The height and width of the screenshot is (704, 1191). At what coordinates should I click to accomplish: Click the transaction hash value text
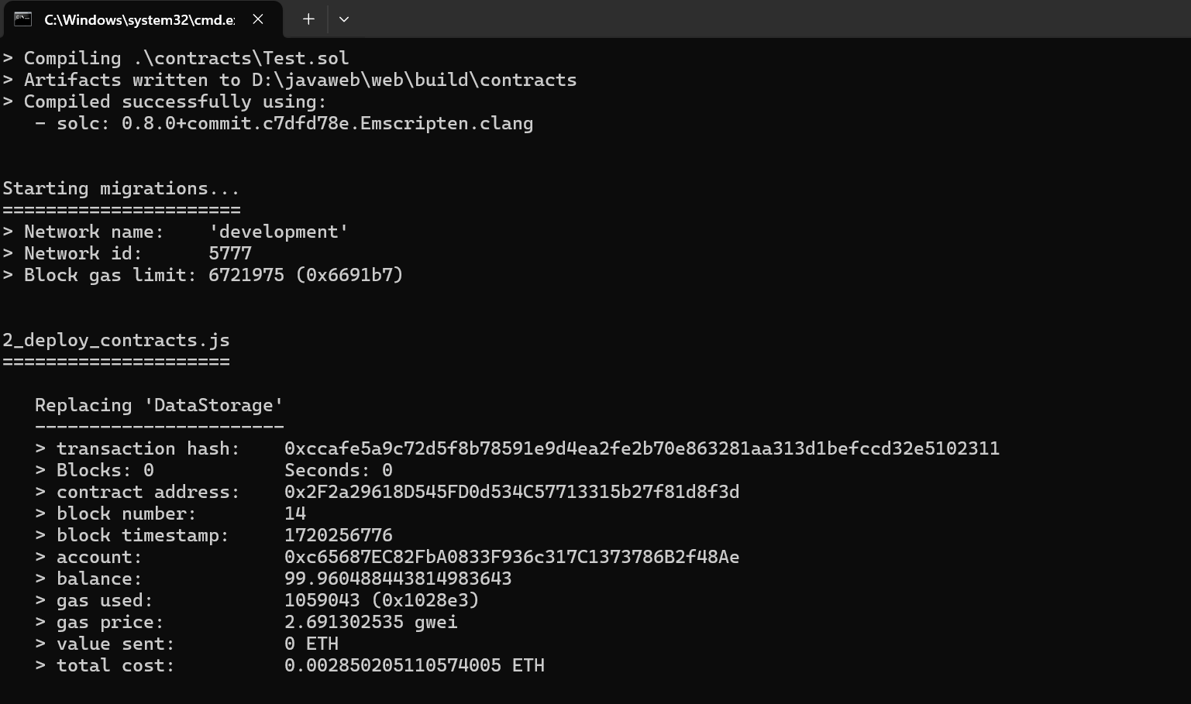tap(642, 448)
